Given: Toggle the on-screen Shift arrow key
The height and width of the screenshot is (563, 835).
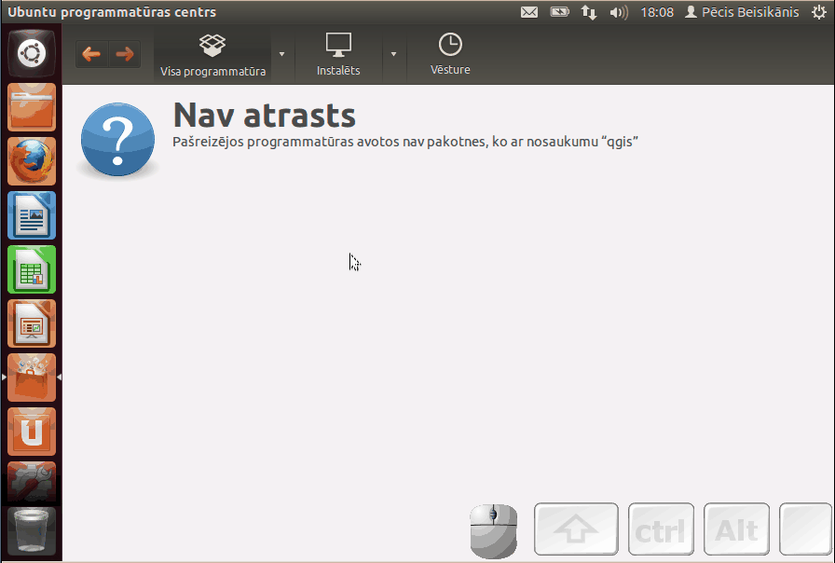Looking at the screenshot, I should [x=576, y=529].
